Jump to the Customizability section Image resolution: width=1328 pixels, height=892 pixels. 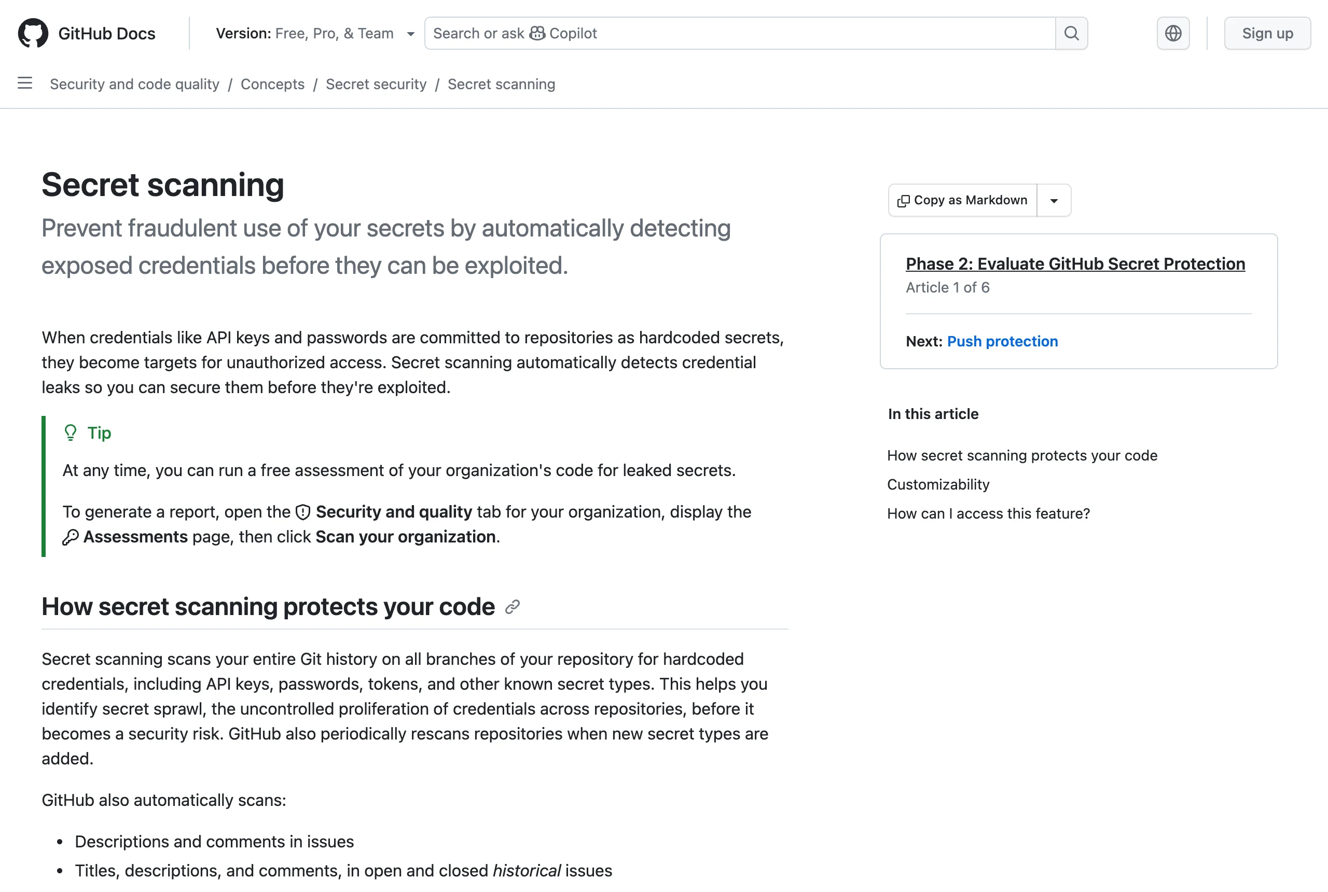[x=938, y=485]
